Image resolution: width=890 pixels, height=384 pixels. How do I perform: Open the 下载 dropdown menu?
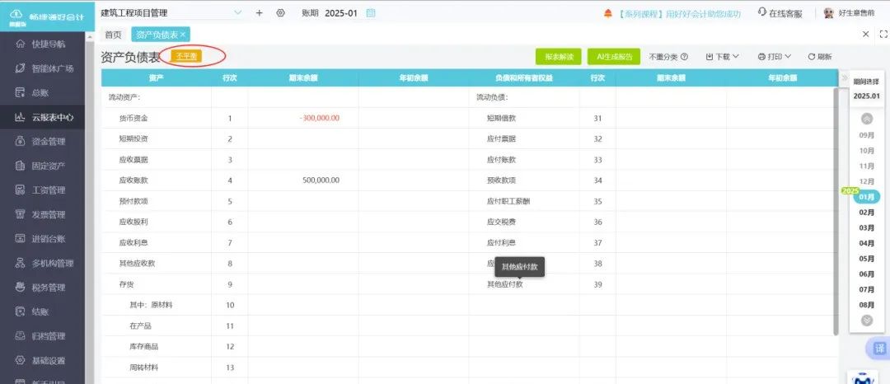[x=723, y=57]
